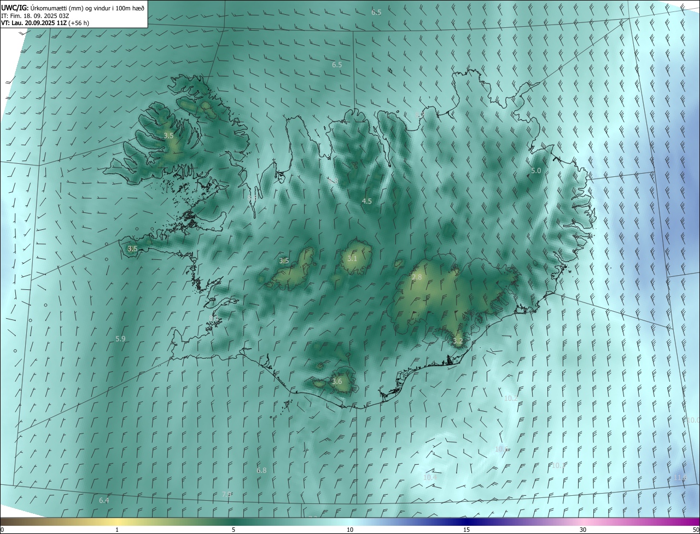The height and width of the screenshot is (534, 700).
Task: Click the 6.4 value over the southwest sea
Action: tap(104, 500)
